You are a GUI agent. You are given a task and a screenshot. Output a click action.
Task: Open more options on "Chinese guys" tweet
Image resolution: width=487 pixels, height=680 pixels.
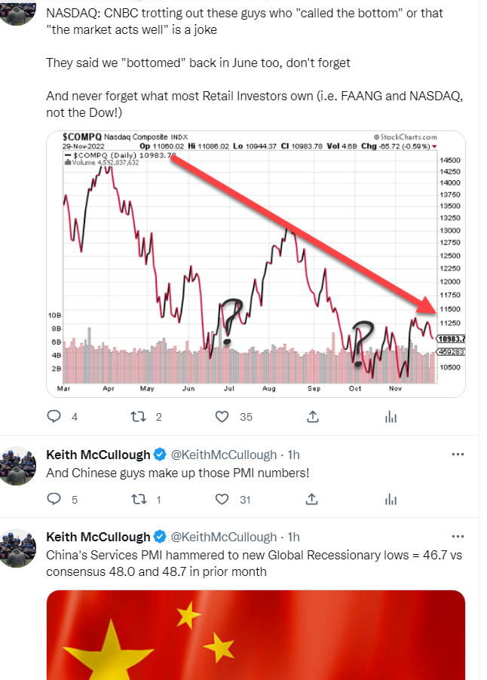[458, 454]
